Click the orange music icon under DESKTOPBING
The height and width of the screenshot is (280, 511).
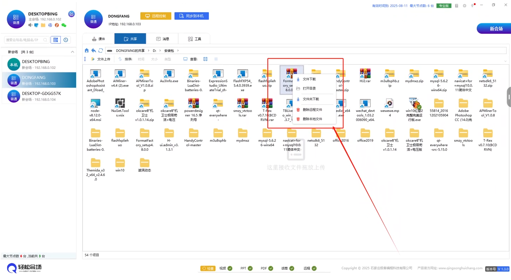coord(57,25)
